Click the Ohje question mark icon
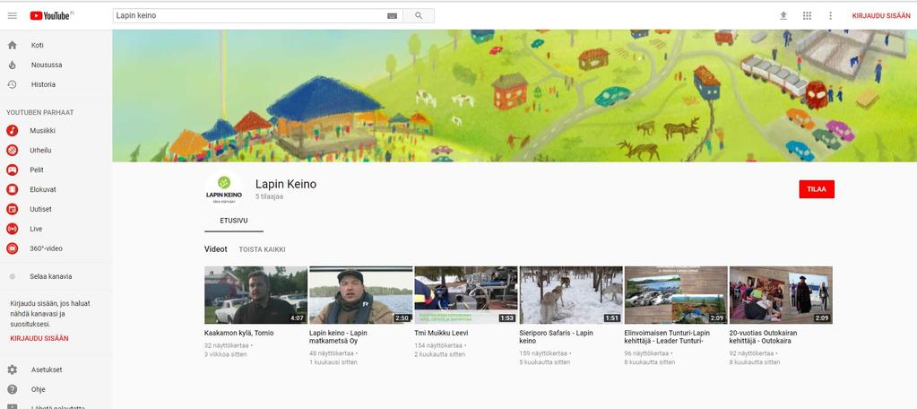Viewport: 917px width, 409px height. pos(13,389)
